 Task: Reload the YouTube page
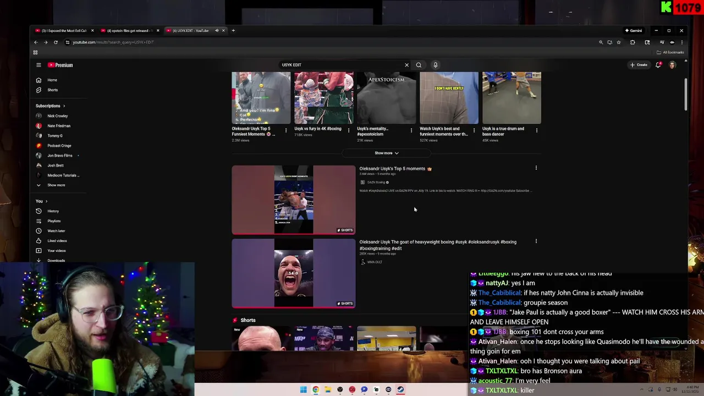coord(56,42)
